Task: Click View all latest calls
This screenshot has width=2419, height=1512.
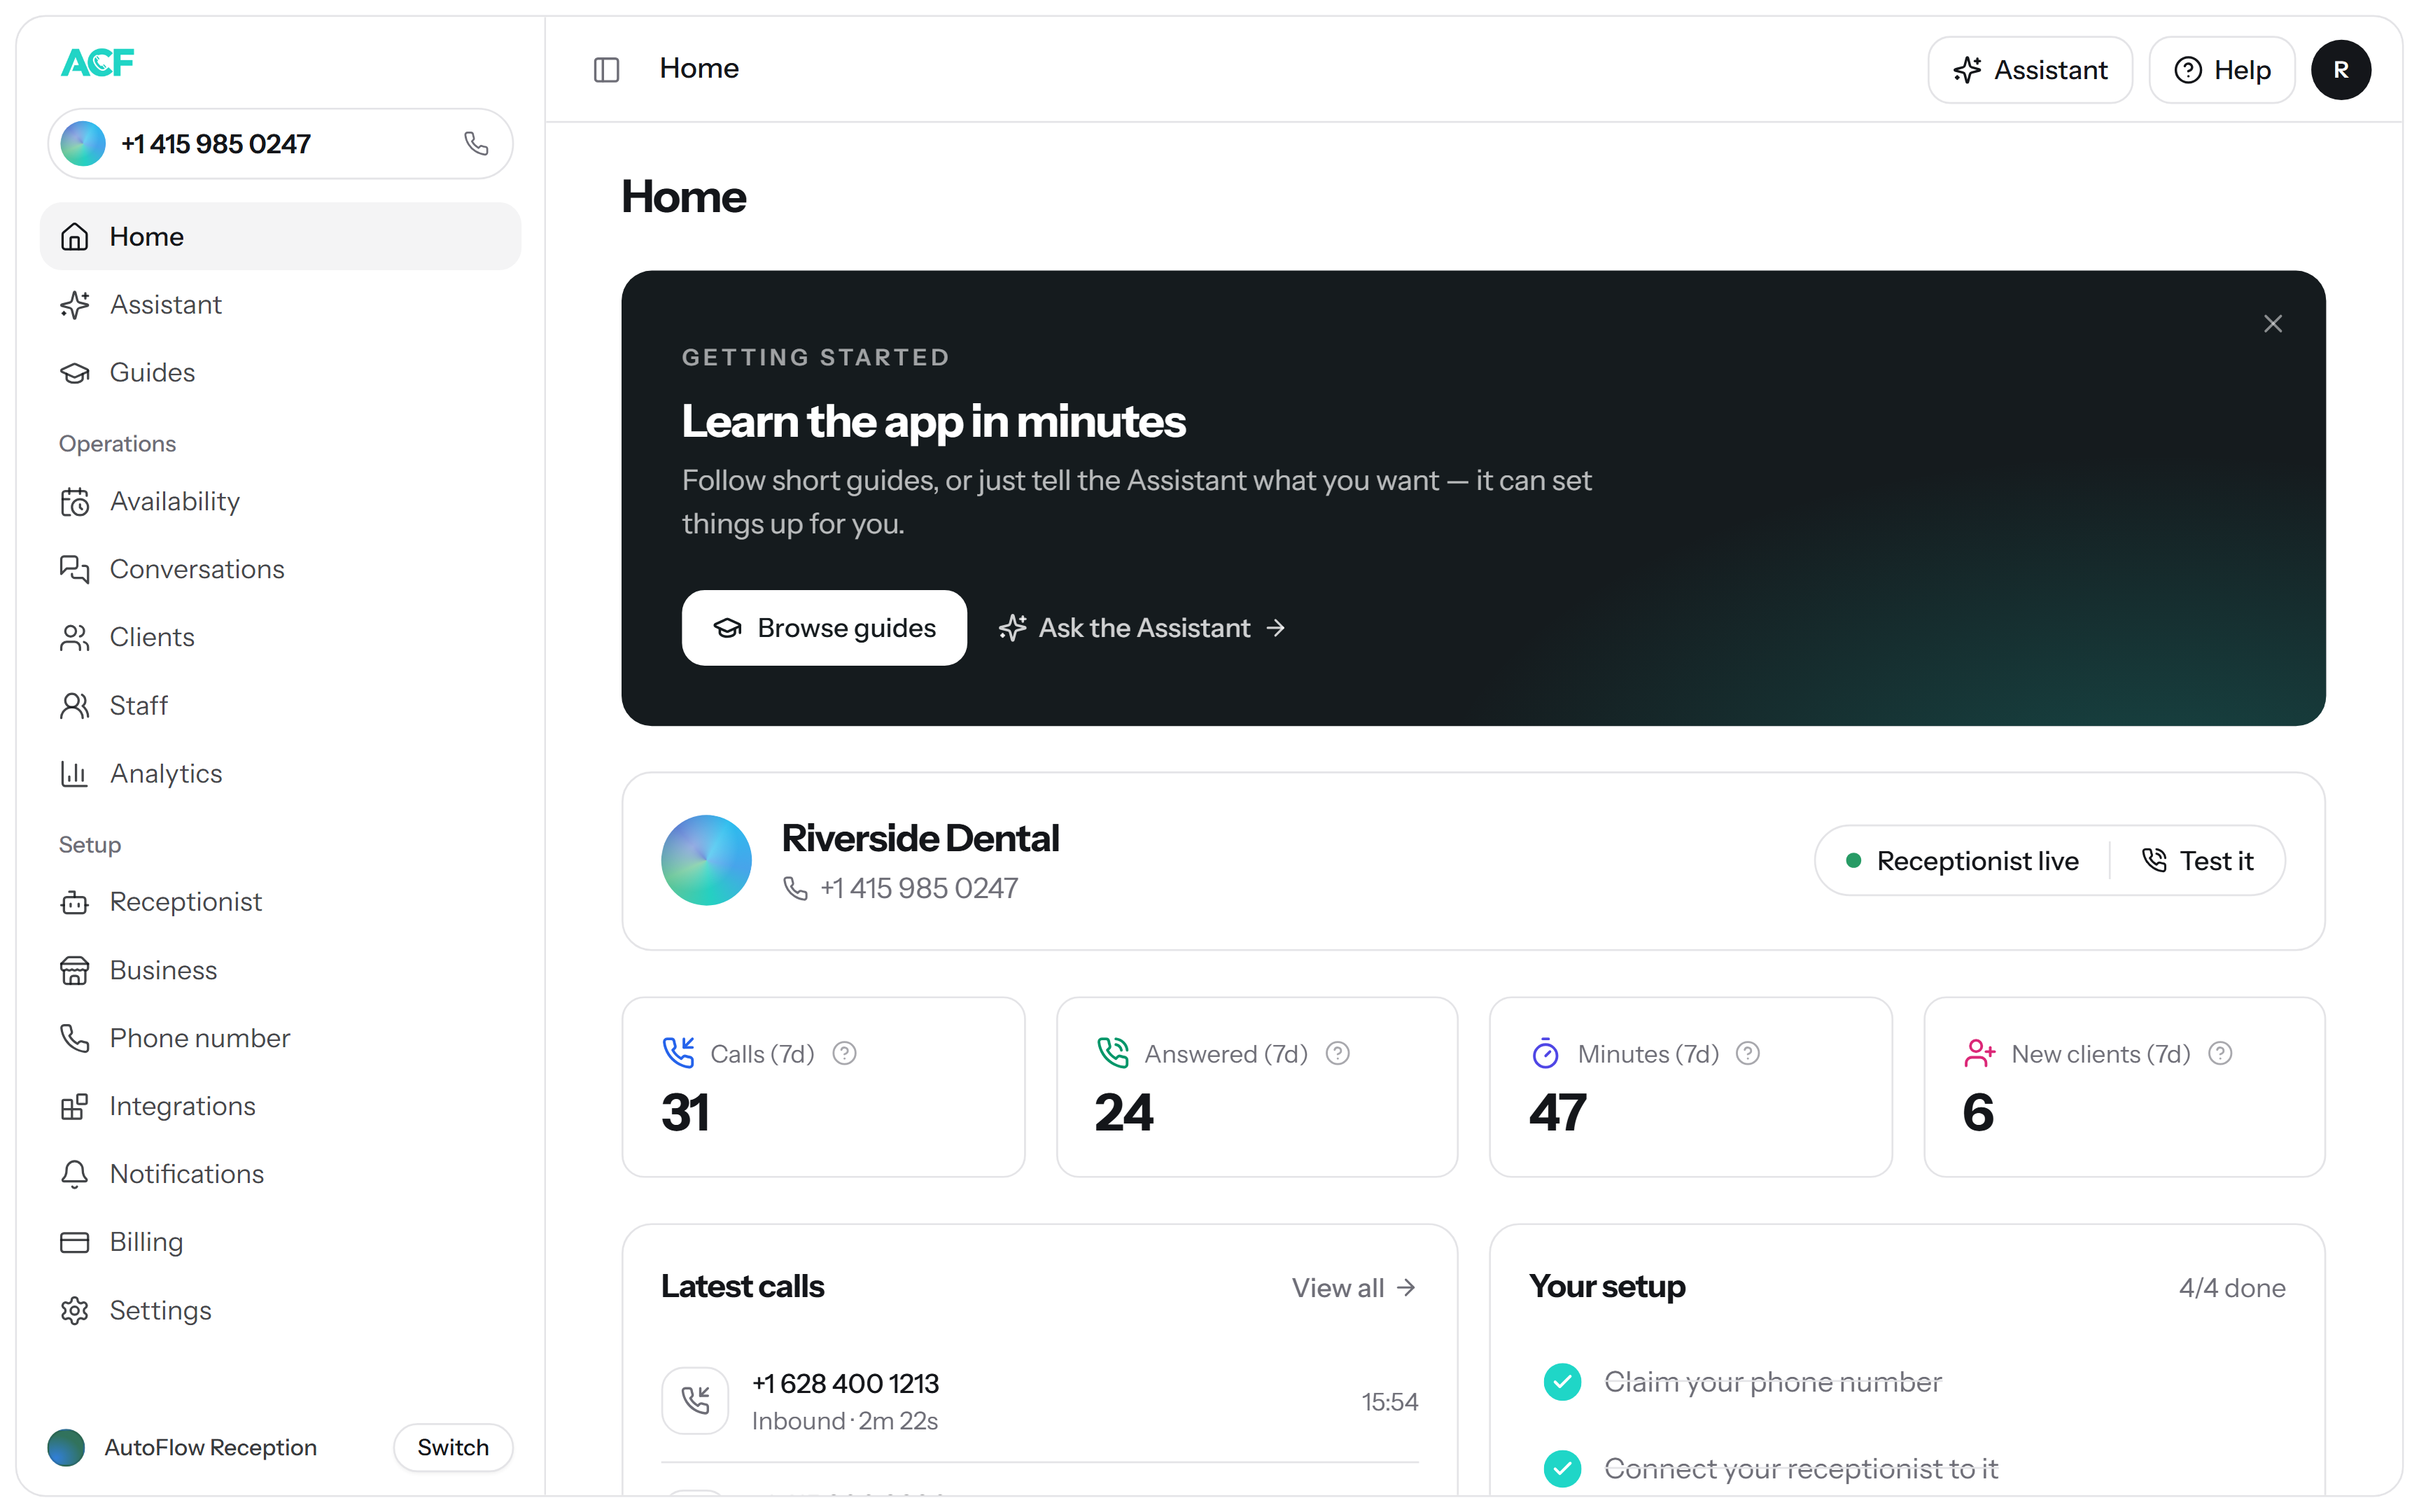Action: (x=1354, y=1288)
